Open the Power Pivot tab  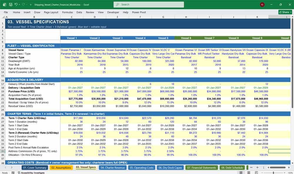pyautogui.click(x=139, y=12)
